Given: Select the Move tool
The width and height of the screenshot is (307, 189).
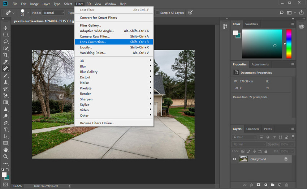Looking at the screenshot, I should pos(5,28).
